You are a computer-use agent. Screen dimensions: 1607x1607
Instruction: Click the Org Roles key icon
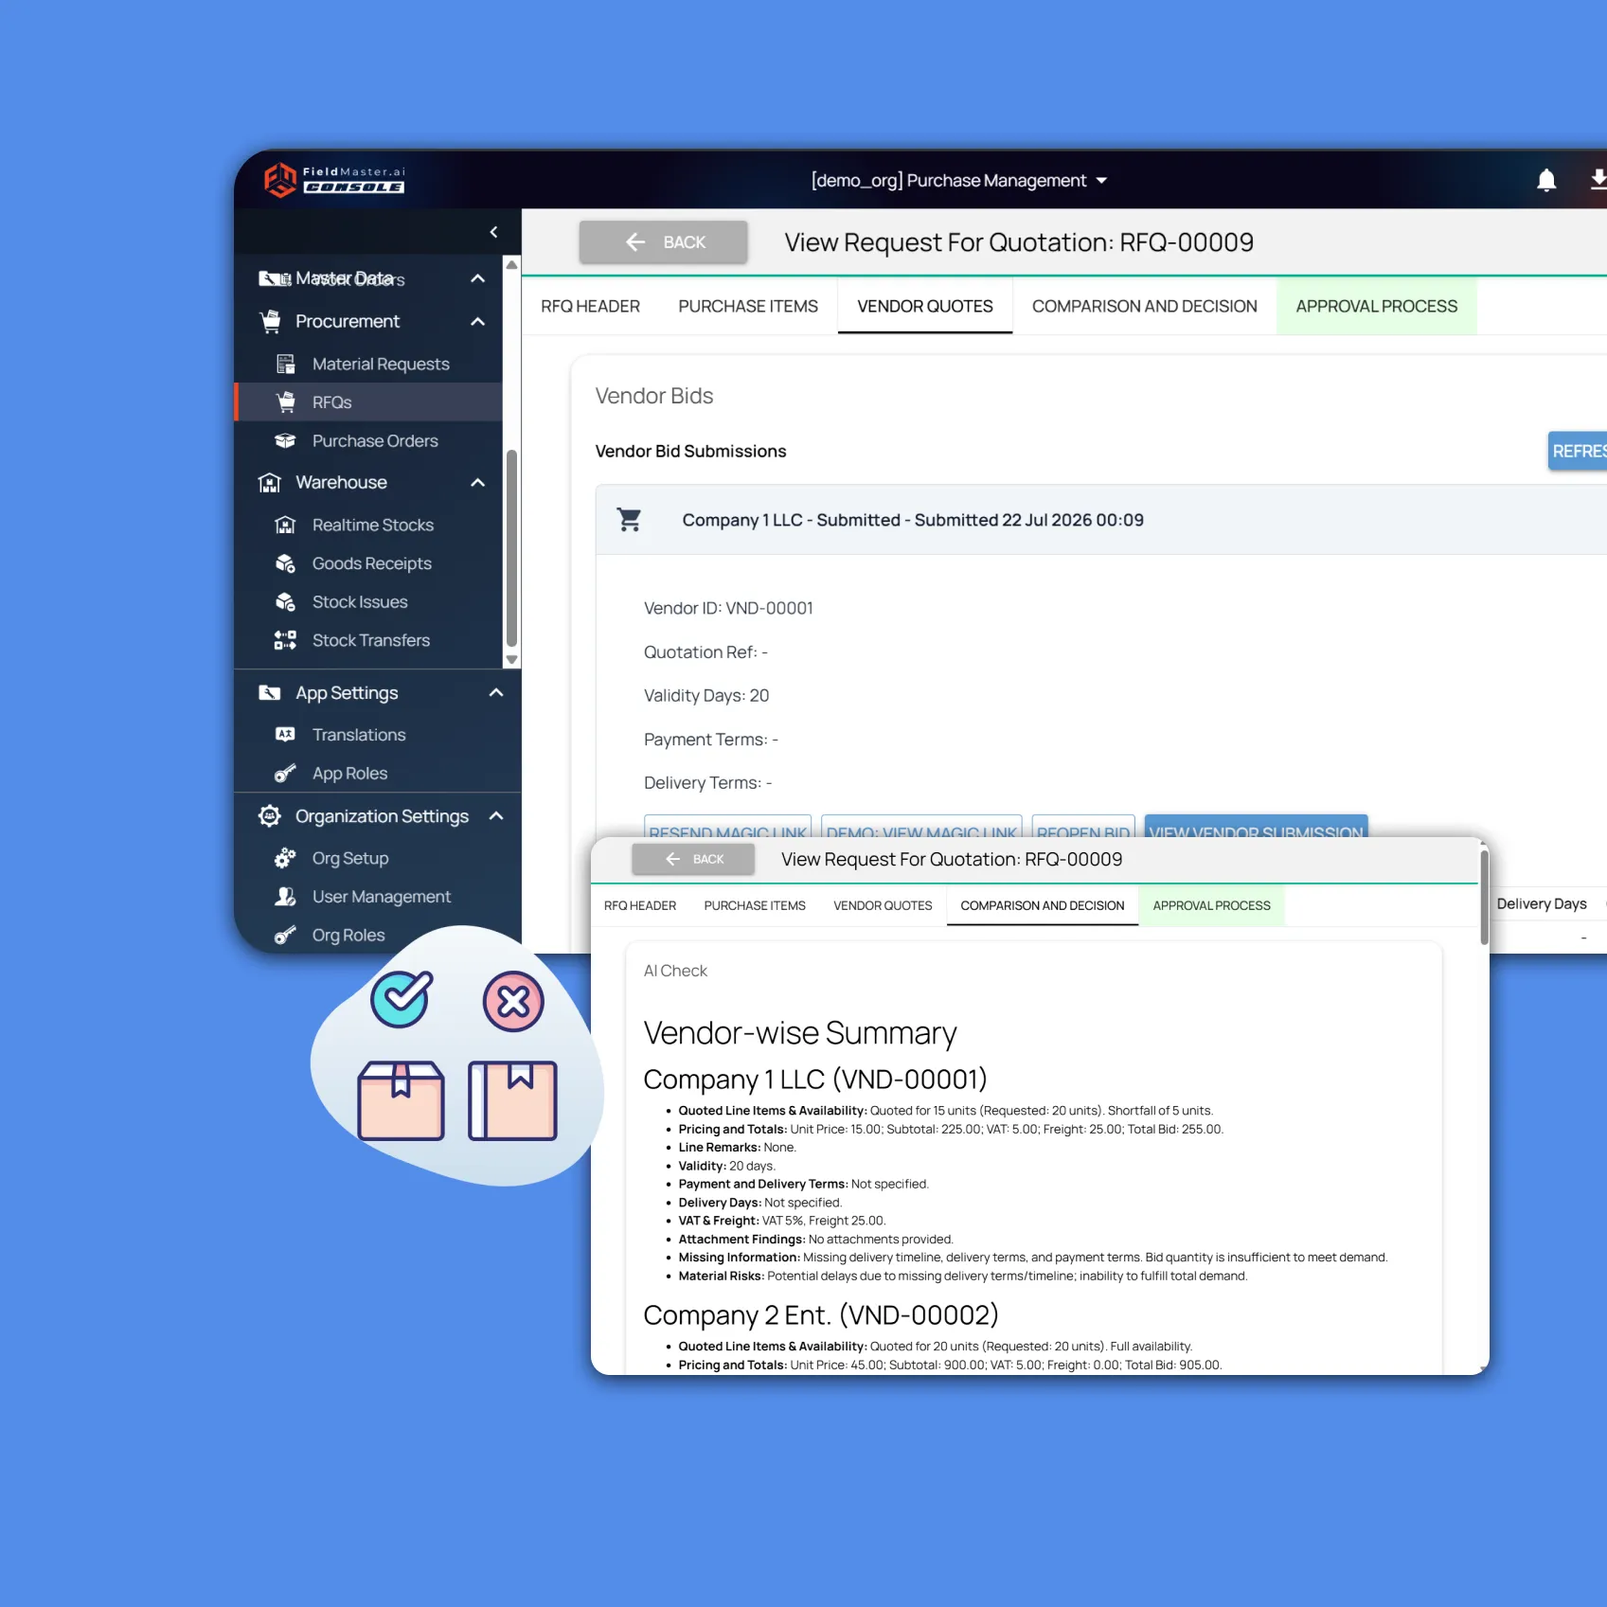285,936
